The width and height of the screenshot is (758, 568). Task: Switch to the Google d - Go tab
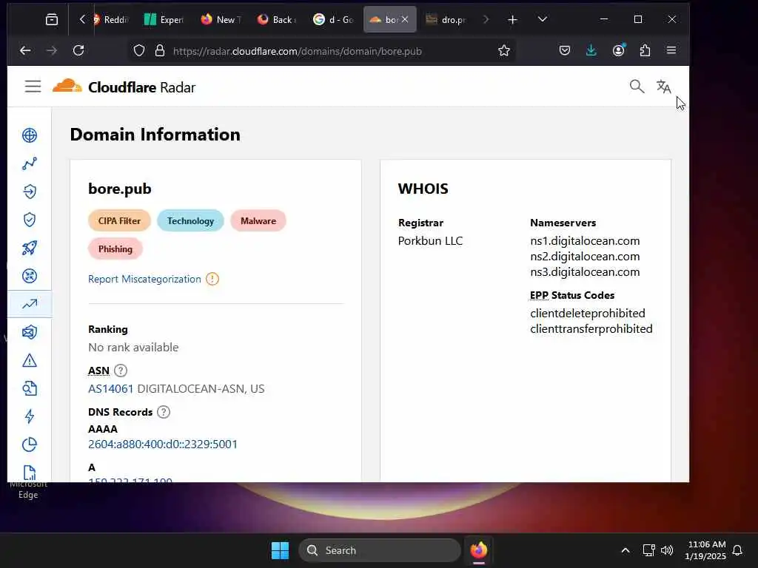coord(333,19)
